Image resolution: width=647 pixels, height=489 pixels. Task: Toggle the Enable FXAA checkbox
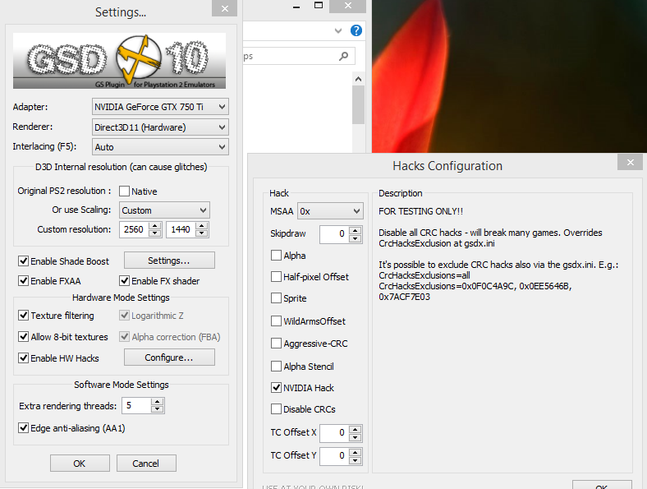coord(23,281)
